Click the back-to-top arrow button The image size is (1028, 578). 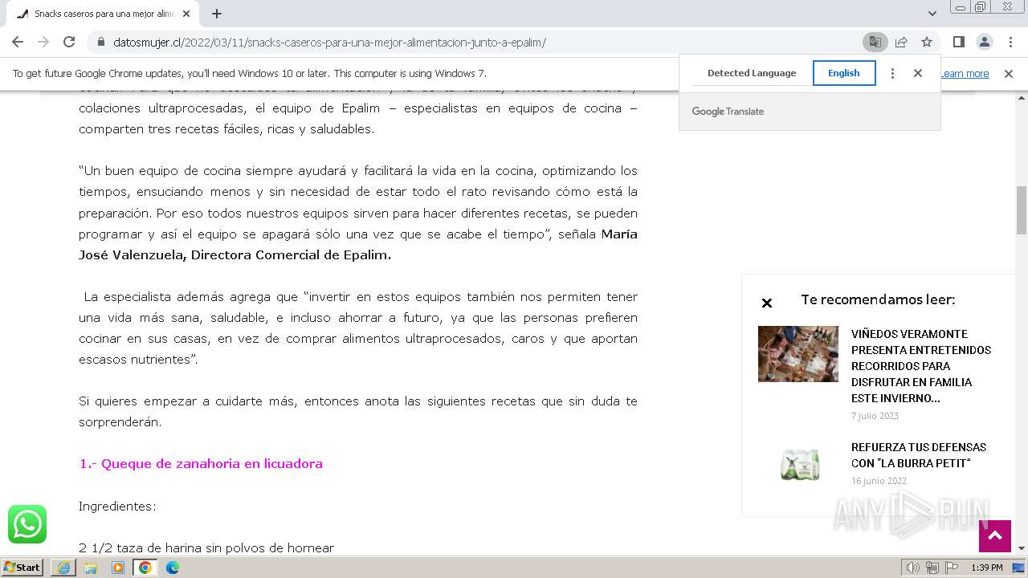(994, 536)
